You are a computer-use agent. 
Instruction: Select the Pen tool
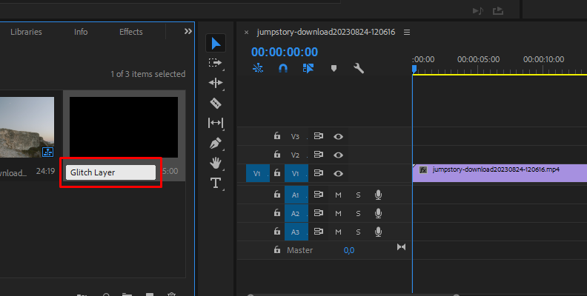point(216,143)
